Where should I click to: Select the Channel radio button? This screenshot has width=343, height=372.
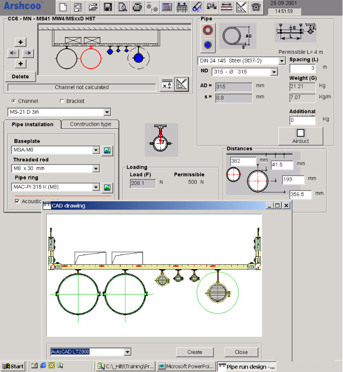point(14,101)
